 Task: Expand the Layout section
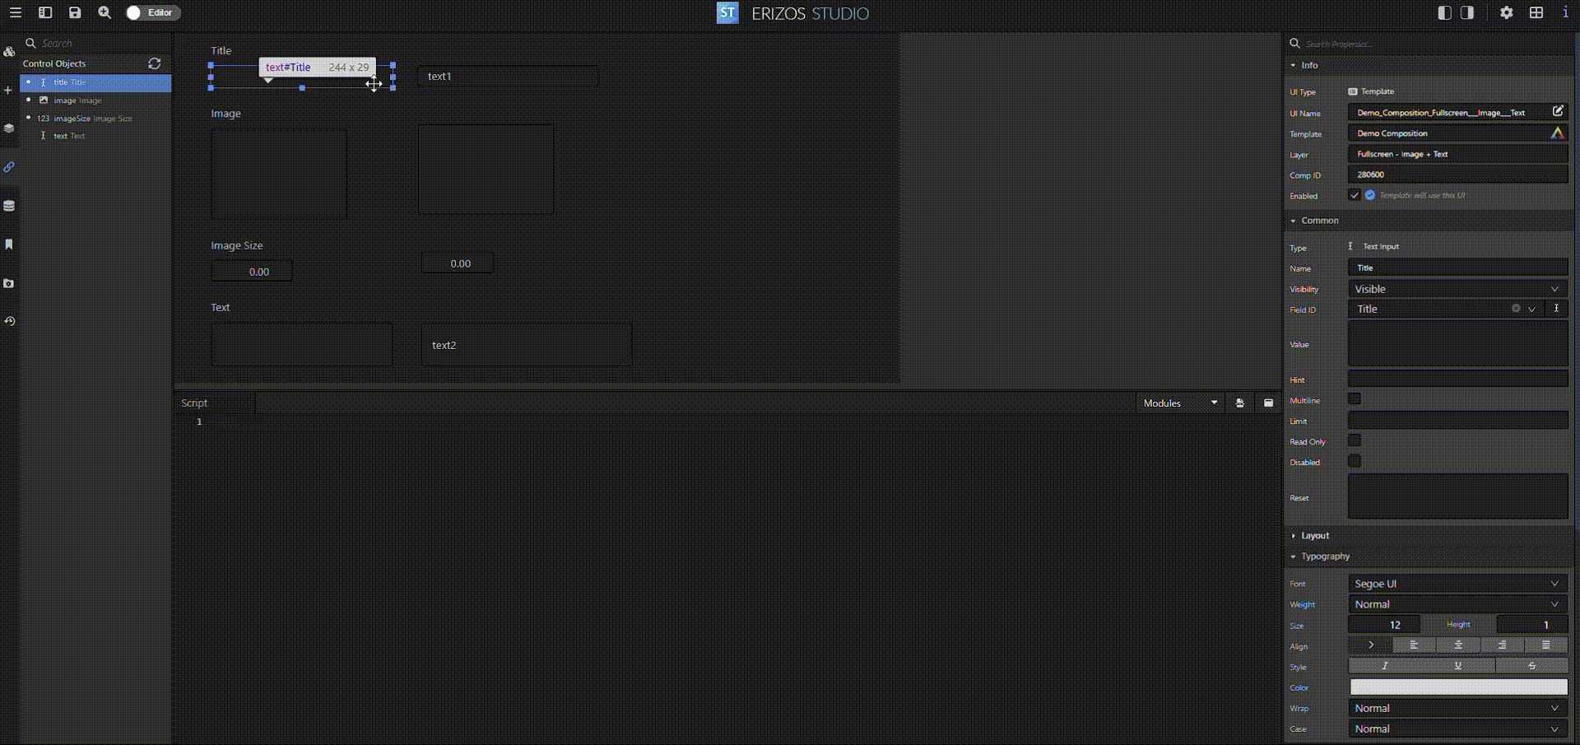(x=1314, y=535)
